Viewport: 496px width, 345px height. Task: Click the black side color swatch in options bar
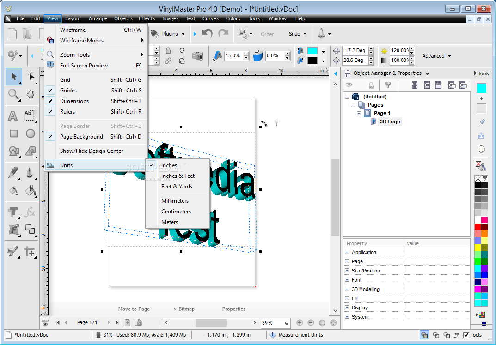click(x=312, y=61)
